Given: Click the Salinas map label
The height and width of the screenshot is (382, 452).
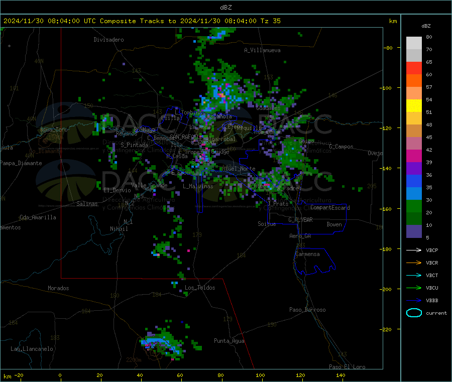Looking at the screenshot, I should pos(87,204).
